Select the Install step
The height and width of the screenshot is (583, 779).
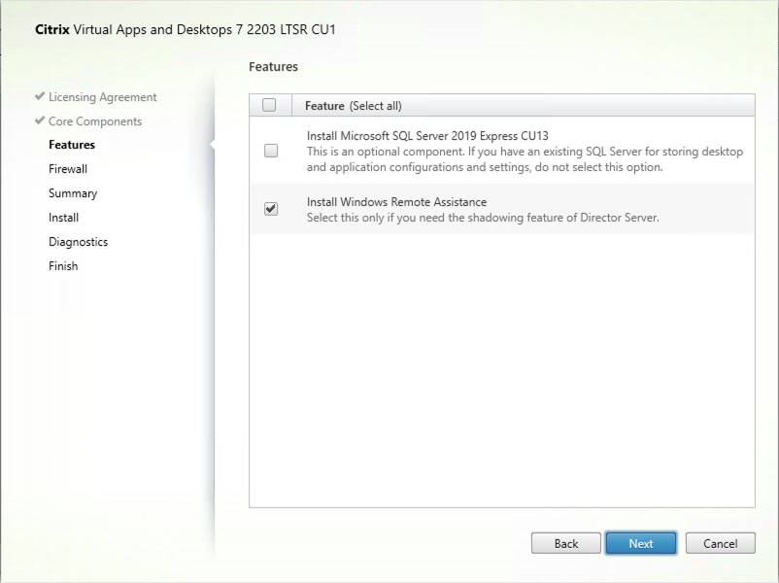click(x=63, y=217)
